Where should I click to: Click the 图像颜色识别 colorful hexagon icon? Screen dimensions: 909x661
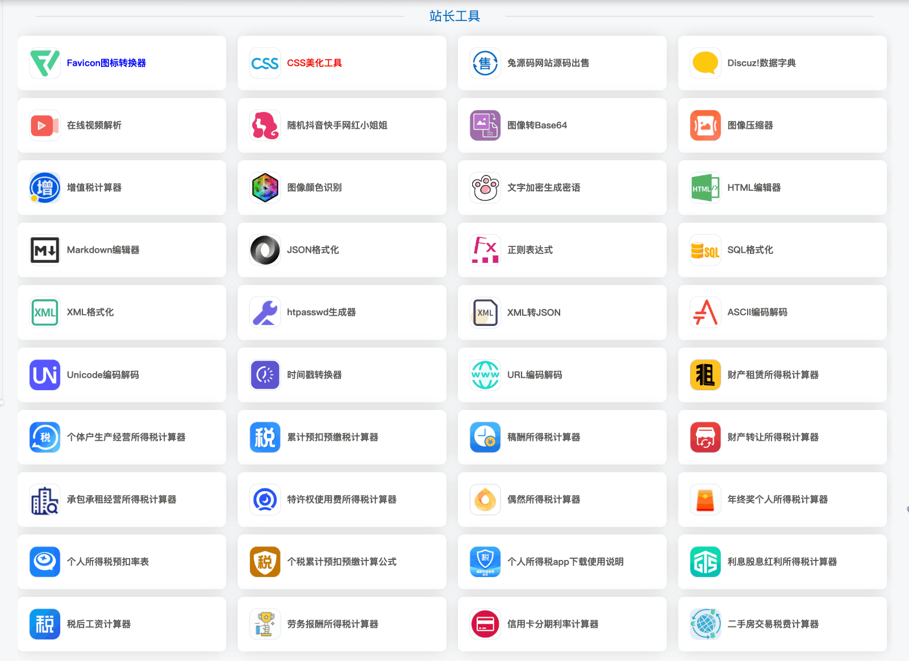coord(265,187)
